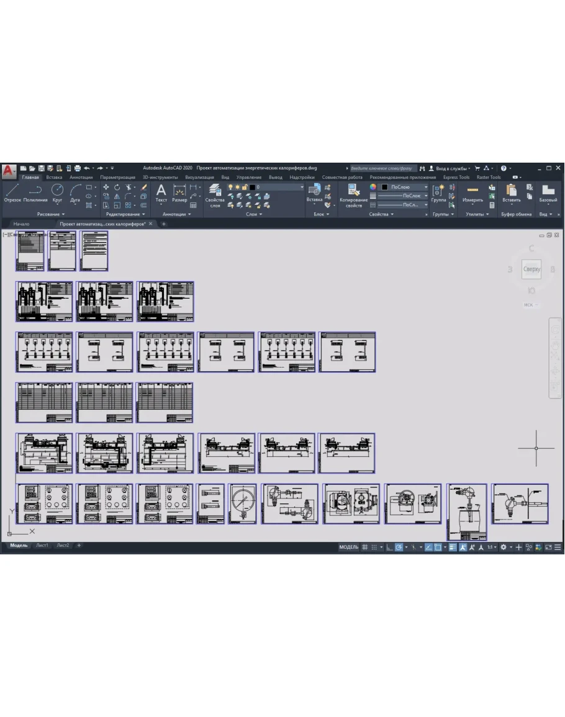Open the Текст annotation tool
This screenshot has width=565, height=717.
coord(161,192)
